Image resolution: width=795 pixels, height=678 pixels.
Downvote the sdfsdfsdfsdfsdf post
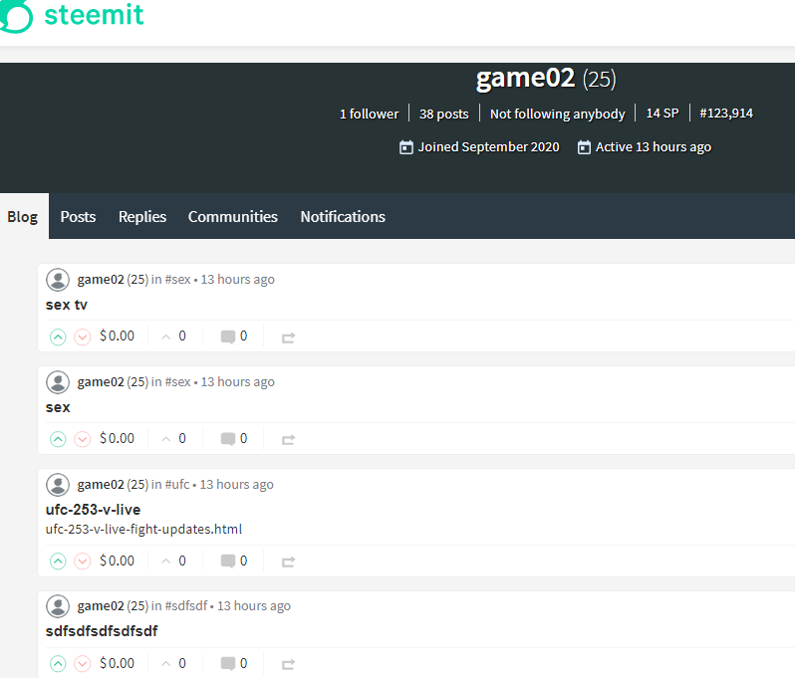click(x=82, y=664)
